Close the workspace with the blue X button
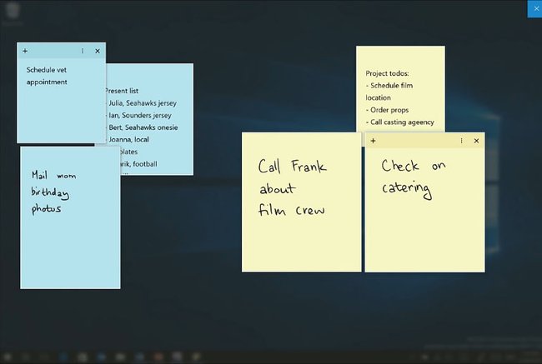This screenshot has height=364, width=542. (535, 8)
